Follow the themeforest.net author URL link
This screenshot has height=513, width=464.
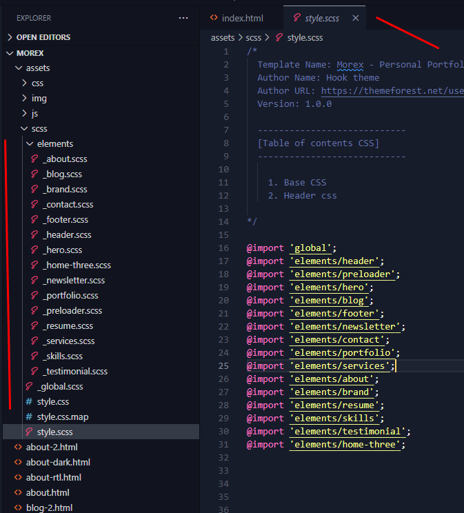click(x=392, y=90)
